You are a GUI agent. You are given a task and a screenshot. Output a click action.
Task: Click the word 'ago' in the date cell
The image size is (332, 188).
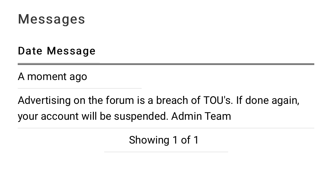coord(78,76)
